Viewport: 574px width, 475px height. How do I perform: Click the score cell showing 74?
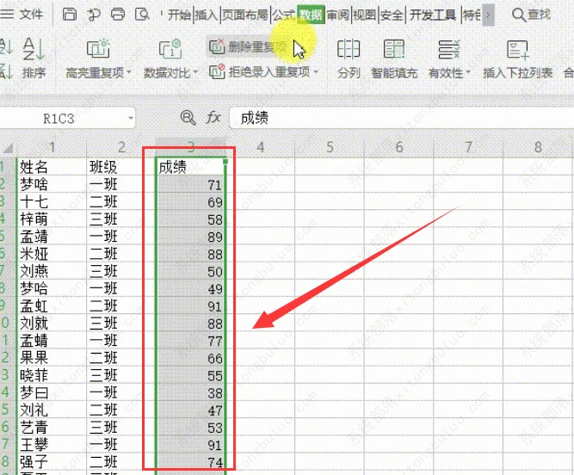click(191, 462)
